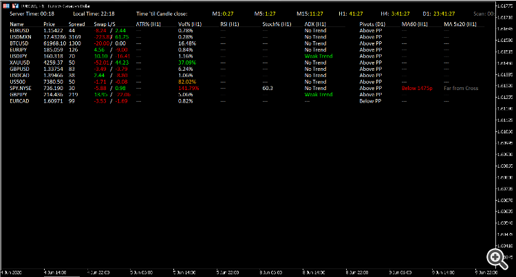Select the XAUUSD symbol name
Image resolution: width=516 pixels, height=277 pixels.
point(20,63)
